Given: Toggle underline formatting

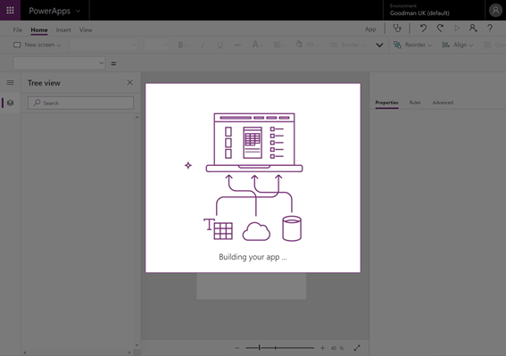Looking at the screenshot, I should [x=220, y=45].
